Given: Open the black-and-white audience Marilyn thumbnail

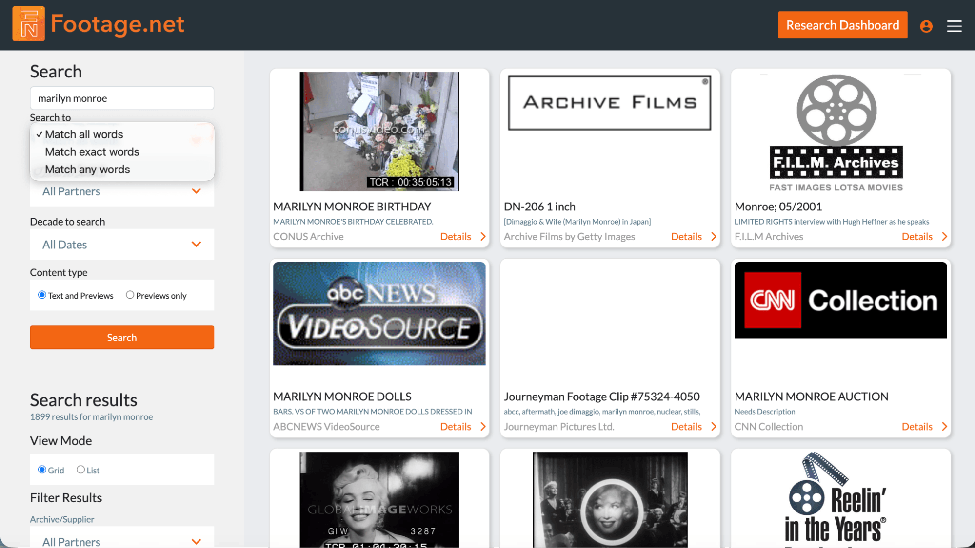Looking at the screenshot, I should pos(610,500).
